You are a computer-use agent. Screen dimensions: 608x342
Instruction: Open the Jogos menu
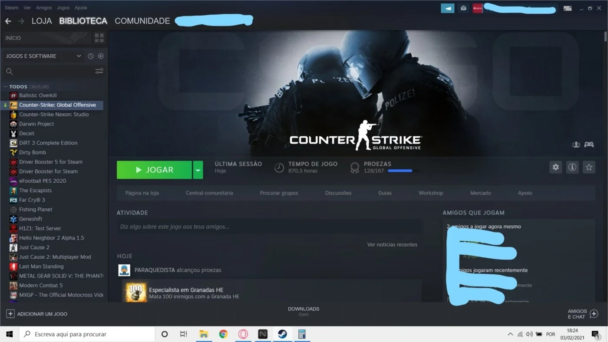[x=63, y=8]
